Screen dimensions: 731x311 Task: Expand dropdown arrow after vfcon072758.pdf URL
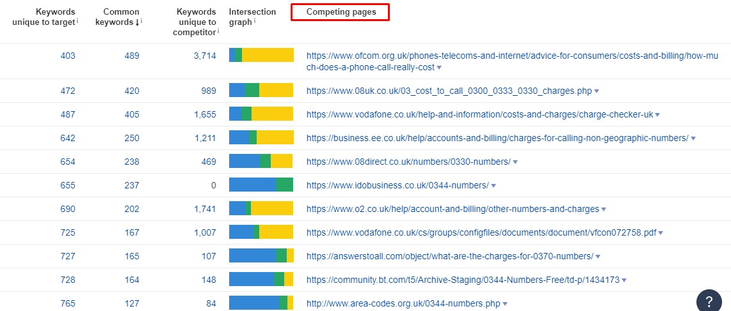pyautogui.click(x=661, y=233)
